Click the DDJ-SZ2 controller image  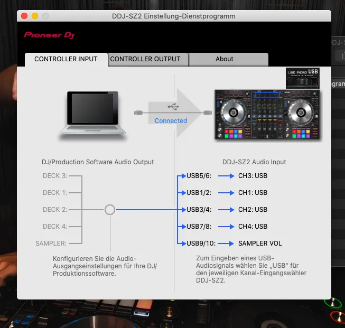coord(267,115)
